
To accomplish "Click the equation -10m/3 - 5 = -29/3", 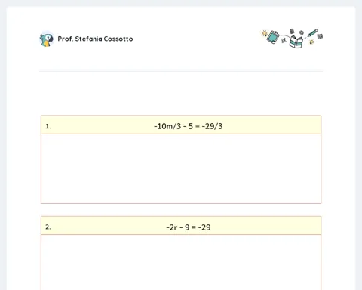I will (188, 126).
